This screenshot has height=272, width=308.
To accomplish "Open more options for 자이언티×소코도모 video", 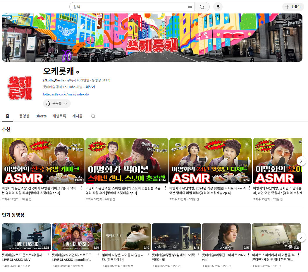I will pyautogui.click(x=98, y=255).
